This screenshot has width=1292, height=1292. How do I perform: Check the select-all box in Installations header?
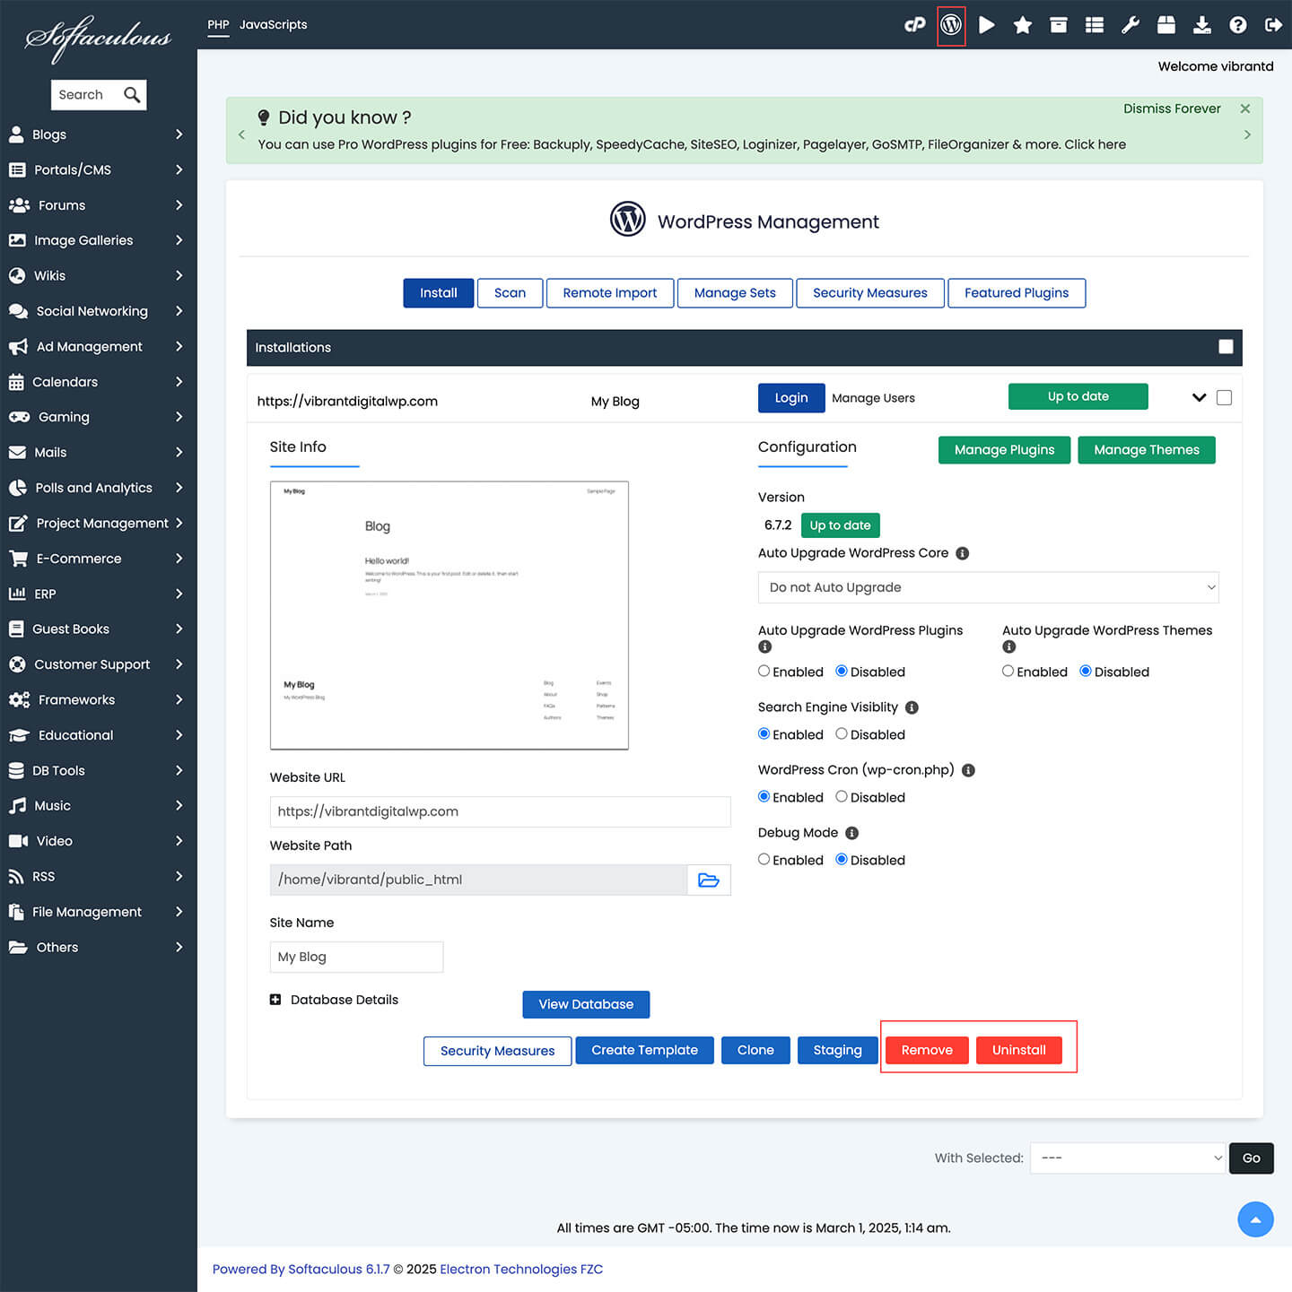[x=1226, y=347]
